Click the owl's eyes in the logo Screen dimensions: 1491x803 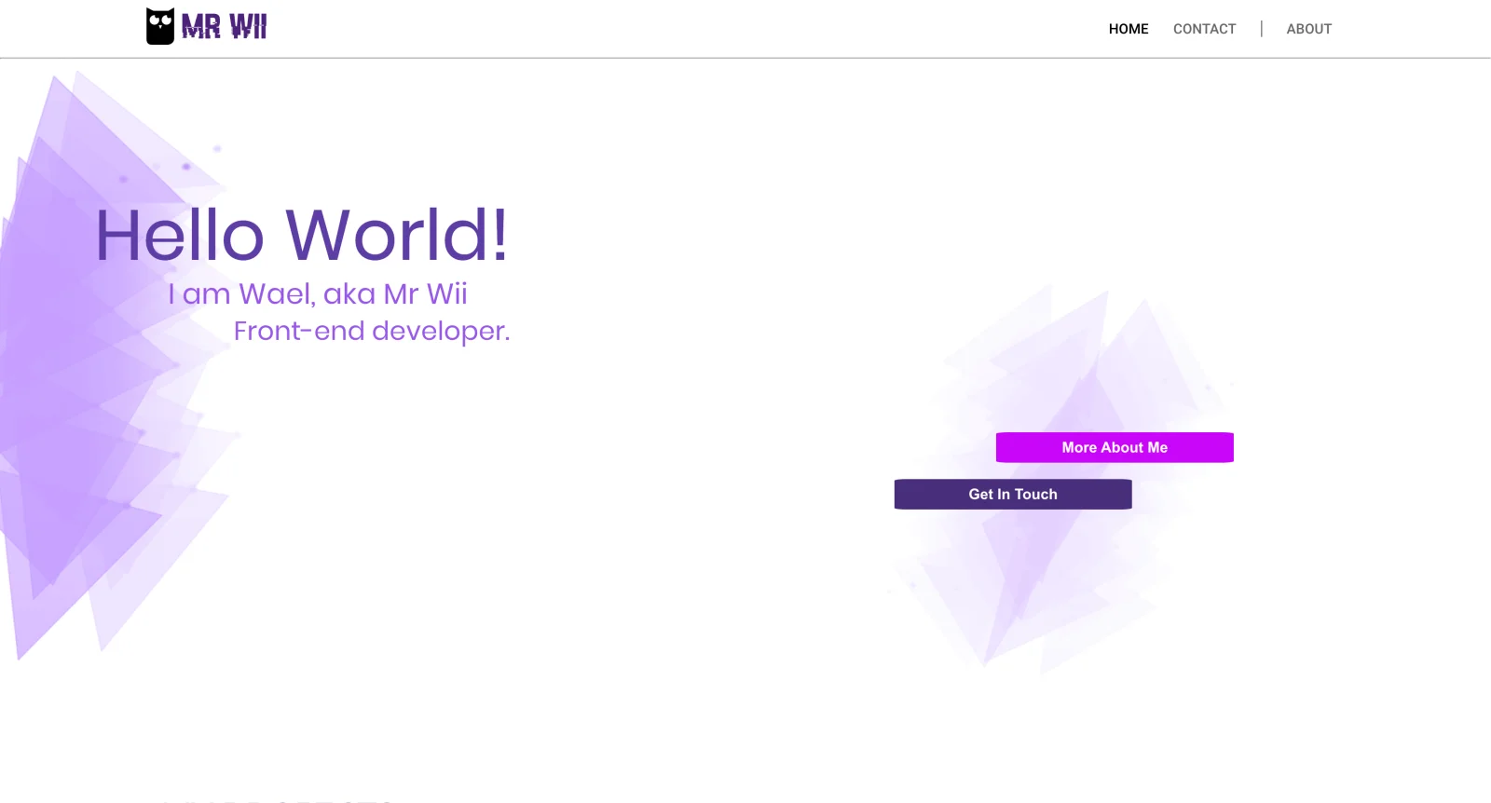tap(160, 20)
